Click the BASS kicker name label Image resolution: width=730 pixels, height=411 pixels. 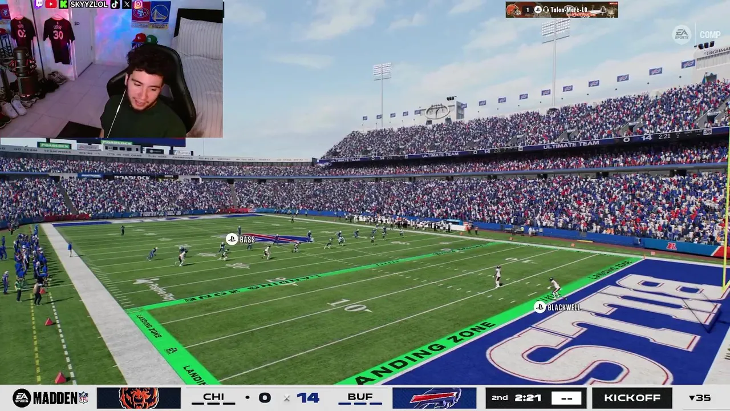tap(248, 240)
